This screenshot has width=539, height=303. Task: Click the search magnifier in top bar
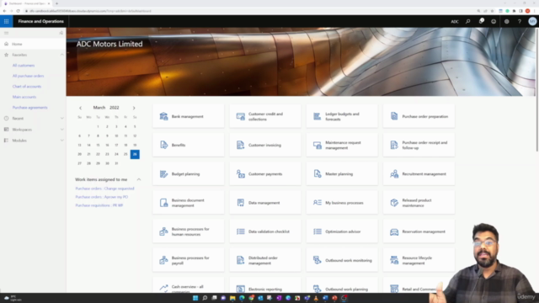(468, 21)
